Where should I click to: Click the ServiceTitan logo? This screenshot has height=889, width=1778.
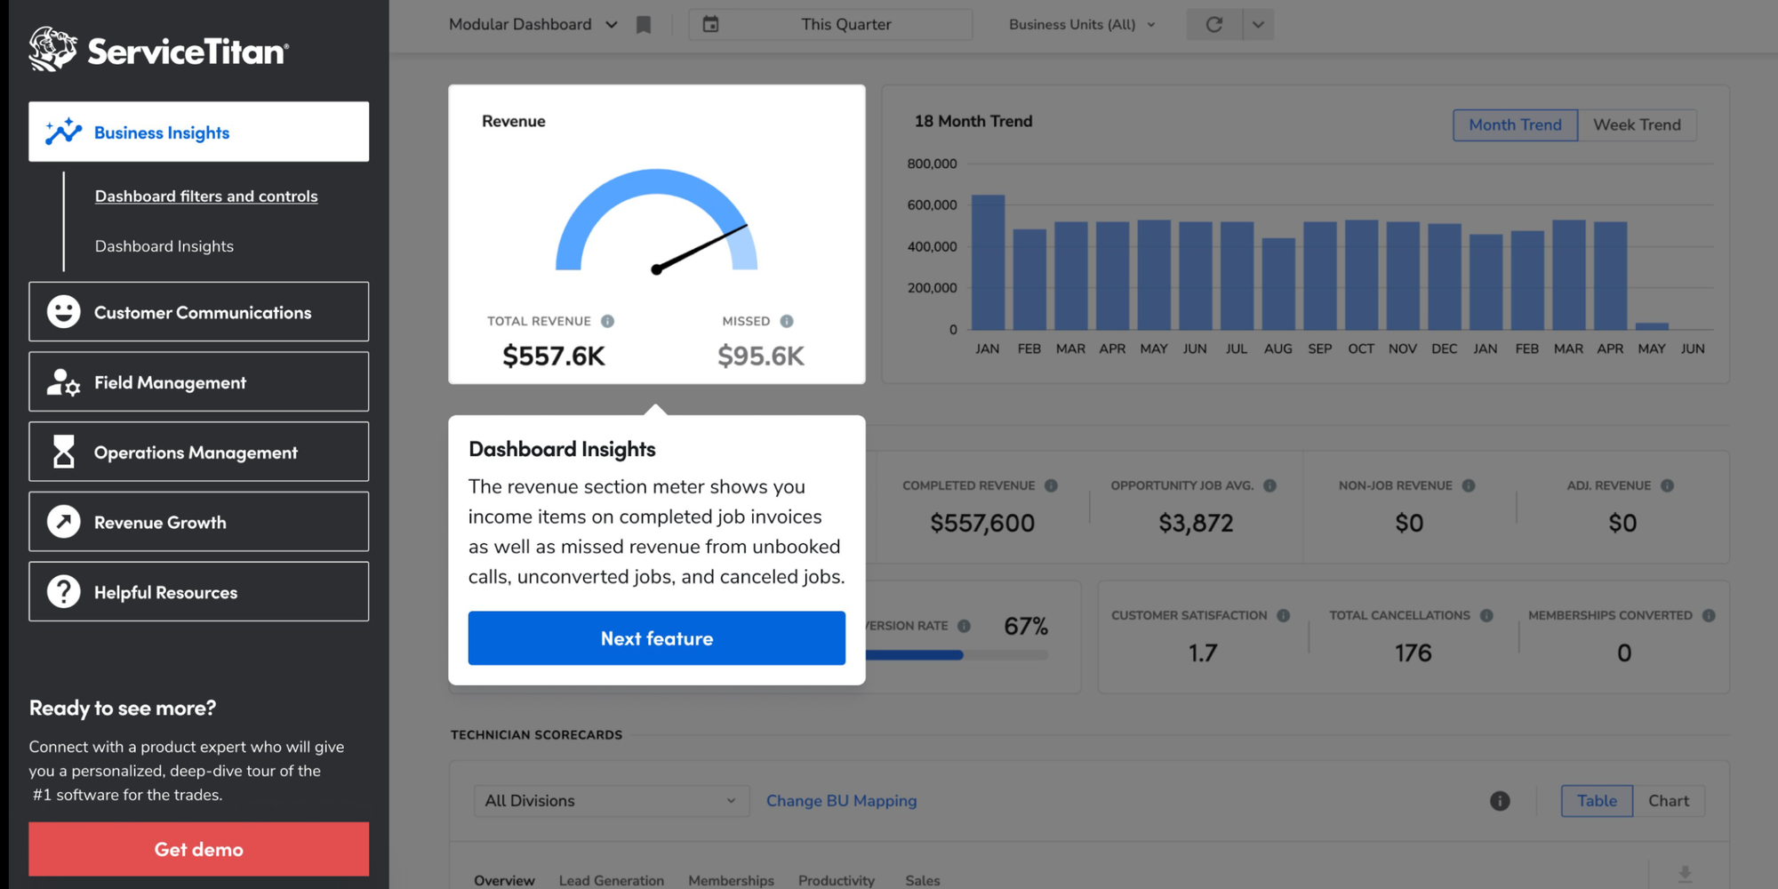[x=158, y=50]
